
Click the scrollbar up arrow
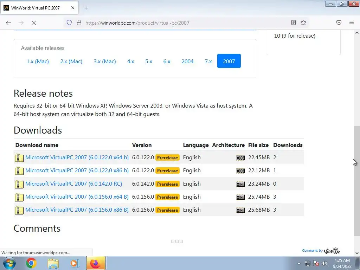click(357, 33)
